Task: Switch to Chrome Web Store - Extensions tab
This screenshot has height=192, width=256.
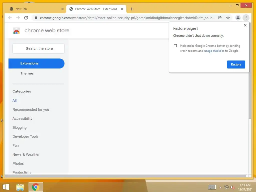Action: (96, 9)
